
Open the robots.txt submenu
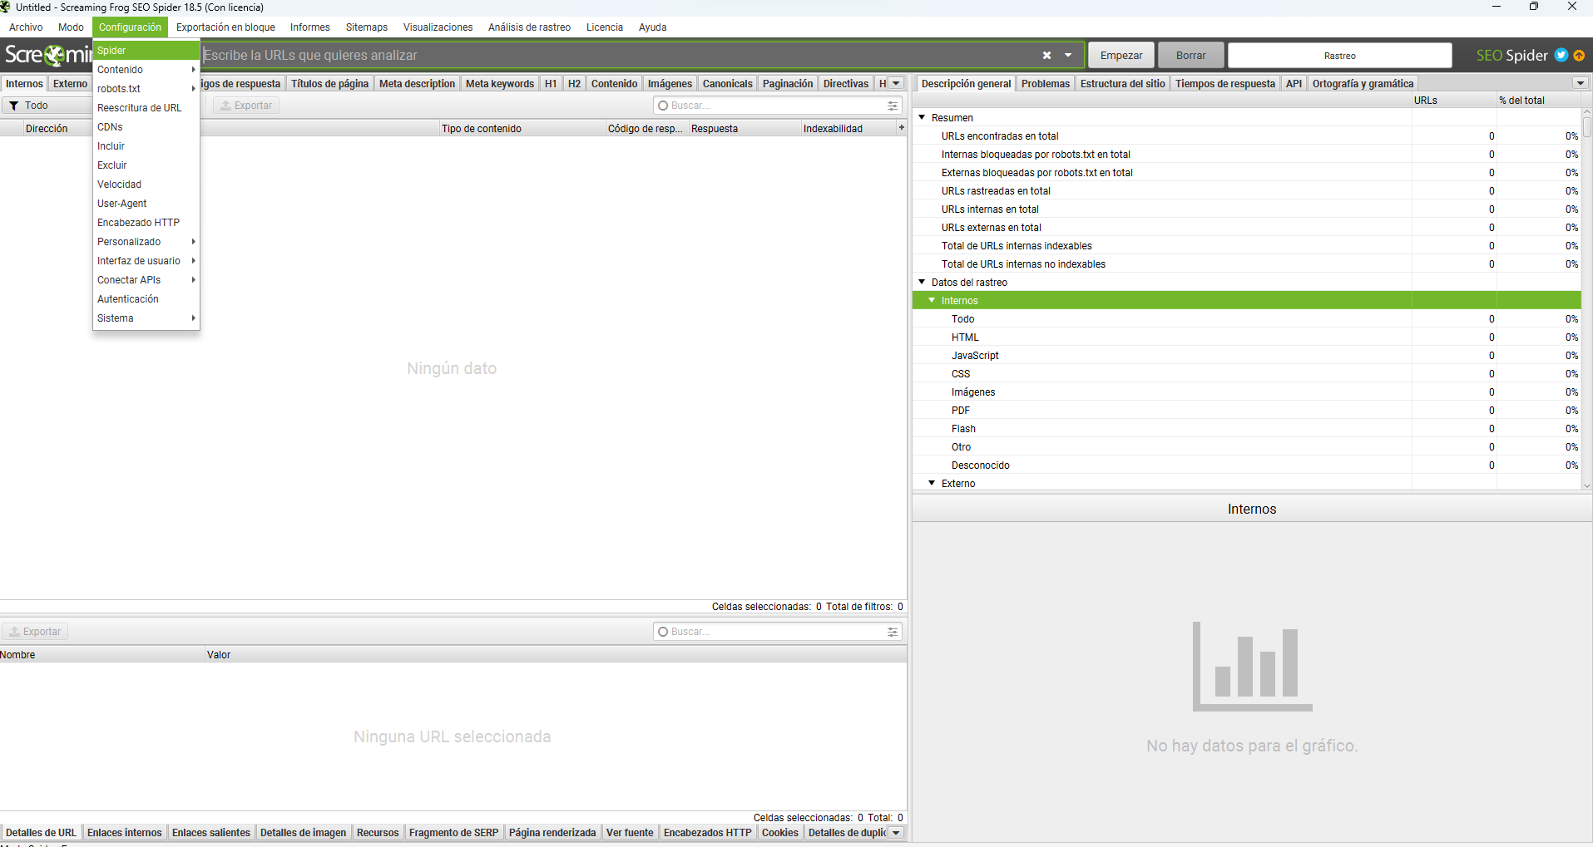[146, 89]
